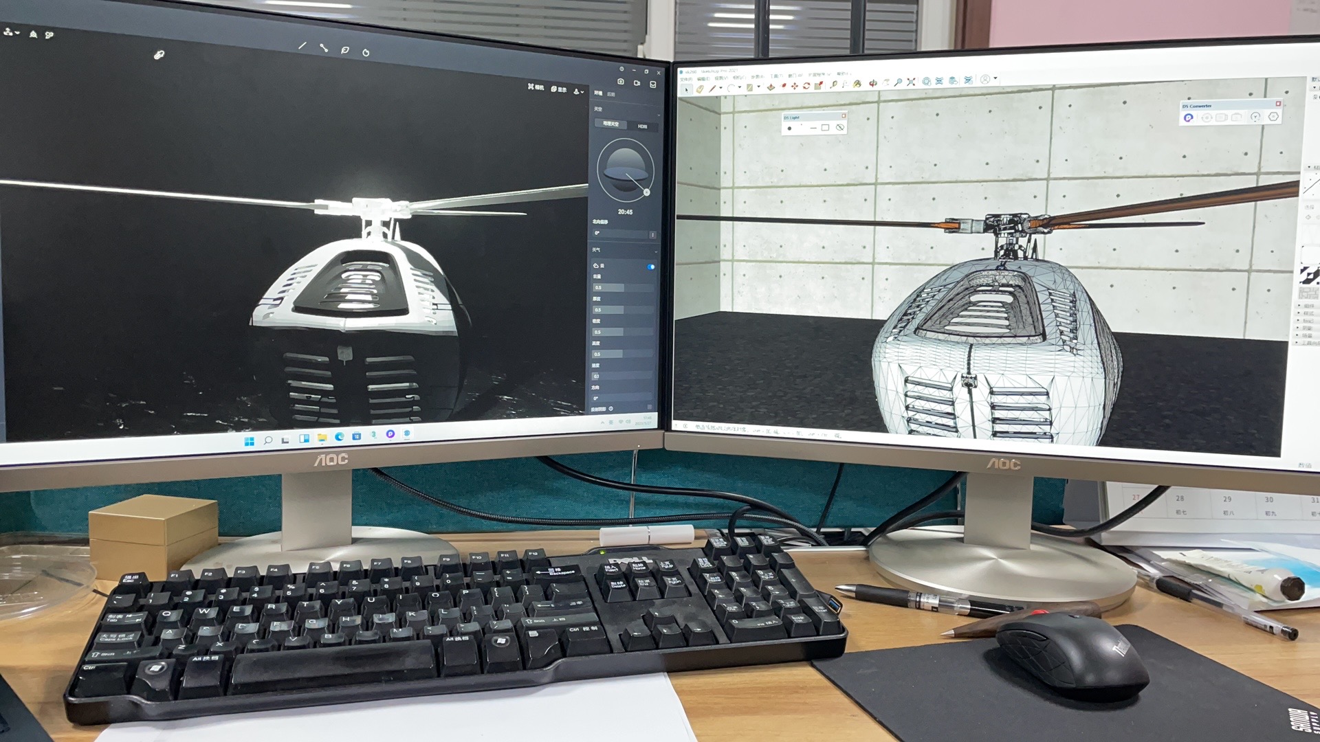Open Line tool dropdown arrow in SketchUp
This screenshot has width=1320, height=742.
pyautogui.click(x=720, y=87)
